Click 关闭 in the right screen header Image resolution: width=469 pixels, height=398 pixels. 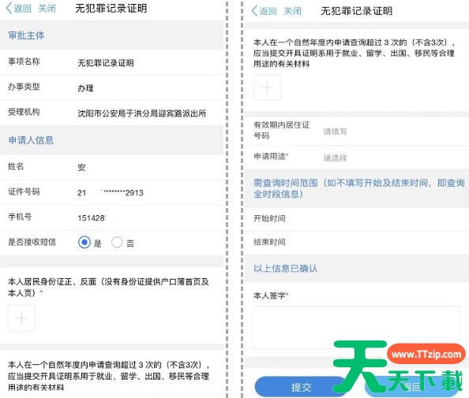(x=292, y=11)
